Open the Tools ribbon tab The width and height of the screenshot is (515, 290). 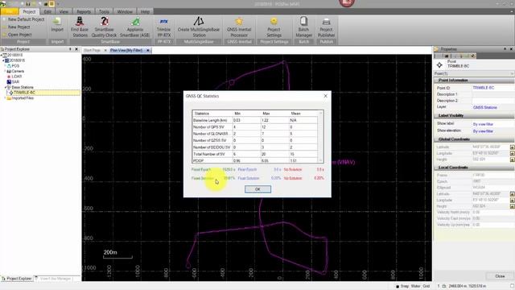[x=104, y=11]
